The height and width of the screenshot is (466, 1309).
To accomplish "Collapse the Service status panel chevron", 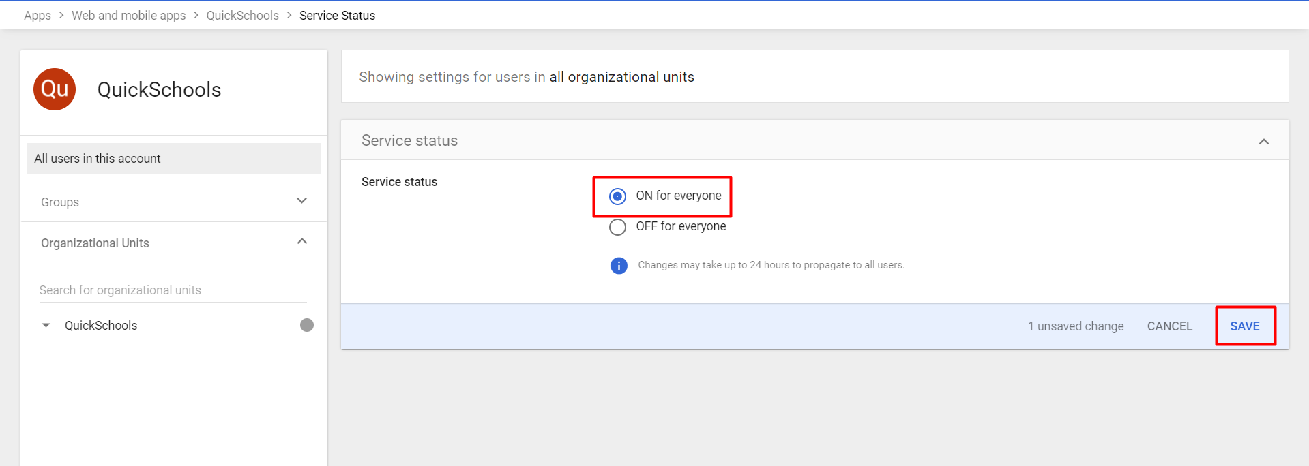I will tap(1264, 142).
